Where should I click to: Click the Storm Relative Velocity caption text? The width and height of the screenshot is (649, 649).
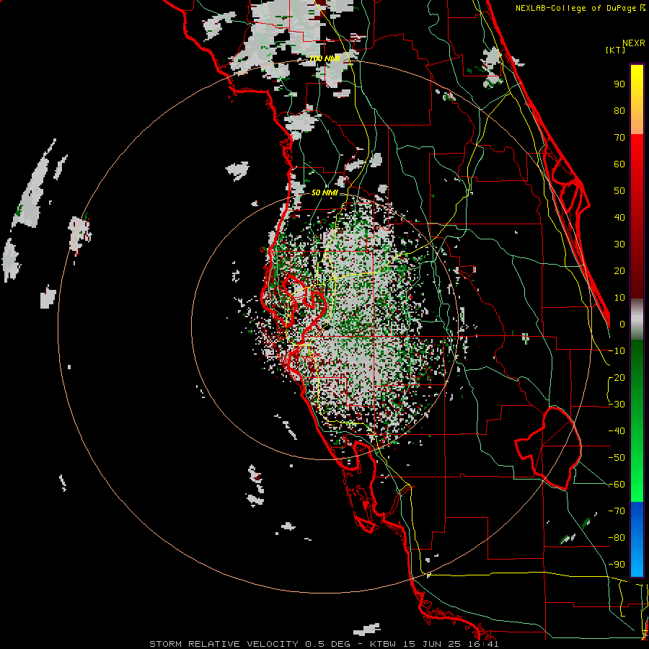pyautogui.click(x=324, y=644)
